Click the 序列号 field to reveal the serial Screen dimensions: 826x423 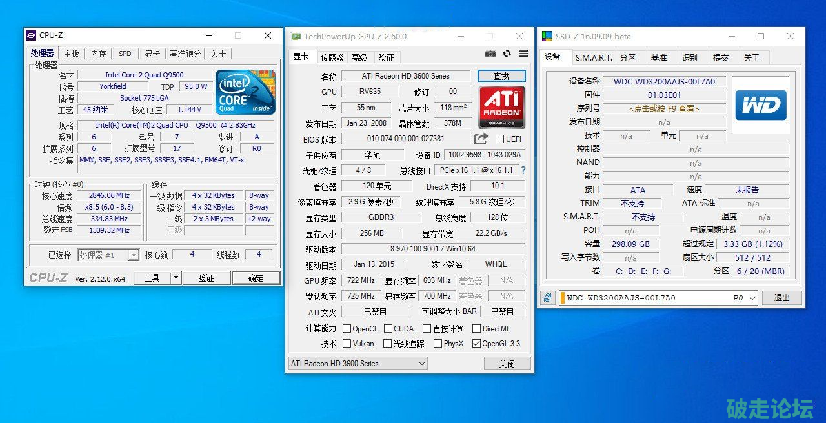click(664, 108)
